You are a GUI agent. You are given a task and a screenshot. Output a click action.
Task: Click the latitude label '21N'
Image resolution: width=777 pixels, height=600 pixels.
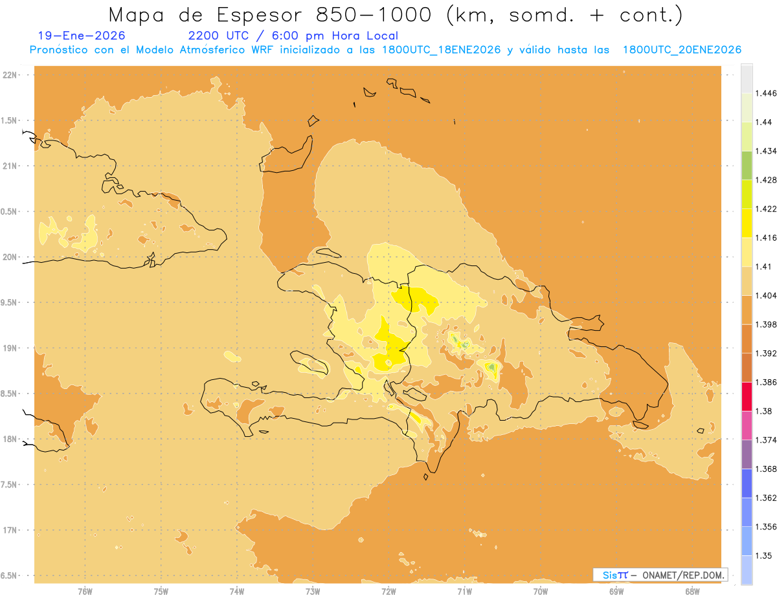(10, 166)
